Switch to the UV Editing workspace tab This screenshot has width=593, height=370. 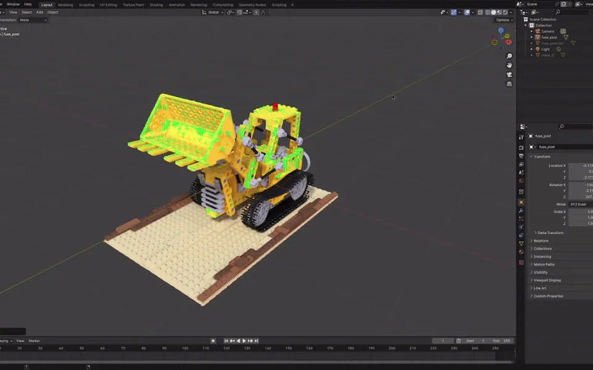point(108,5)
